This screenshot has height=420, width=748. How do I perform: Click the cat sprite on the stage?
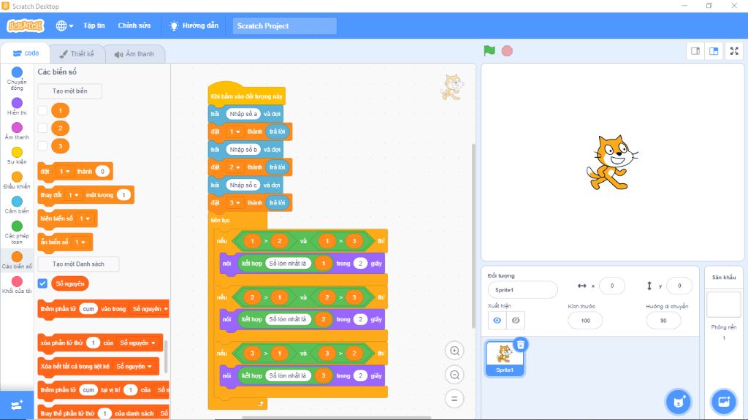(x=611, y=163)
